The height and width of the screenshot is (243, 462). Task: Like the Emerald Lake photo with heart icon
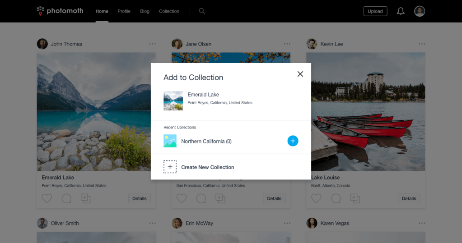pos(47,198)
